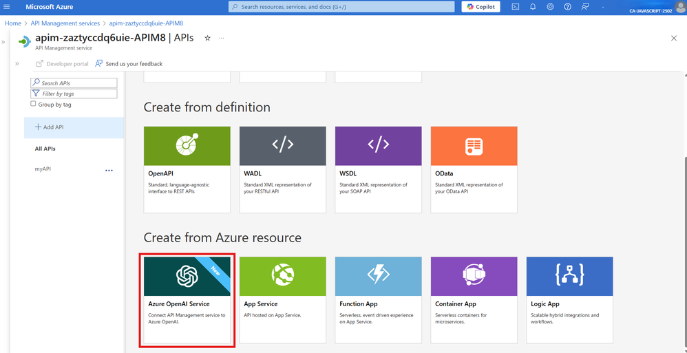The width and height of the screenshot is (687, 353).
Task: Open portal settings gear
Action: coord(550,7)
